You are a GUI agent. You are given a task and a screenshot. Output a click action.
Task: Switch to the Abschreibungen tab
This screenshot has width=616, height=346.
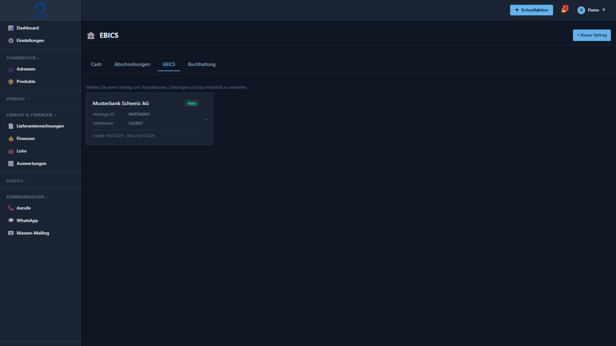[132, 64]
